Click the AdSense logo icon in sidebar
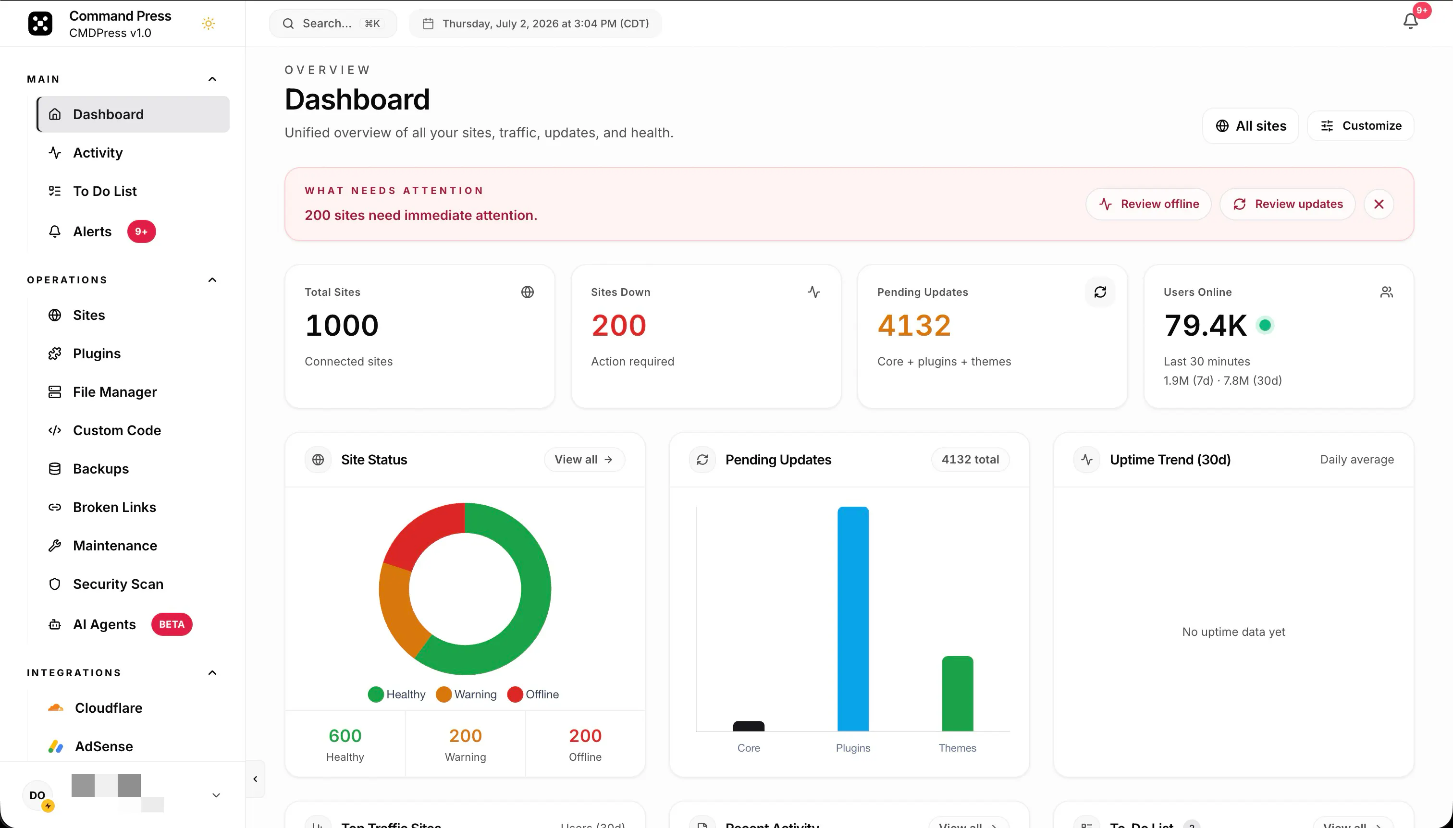This screenshot has height=828, width=1453. coord(56,746)
